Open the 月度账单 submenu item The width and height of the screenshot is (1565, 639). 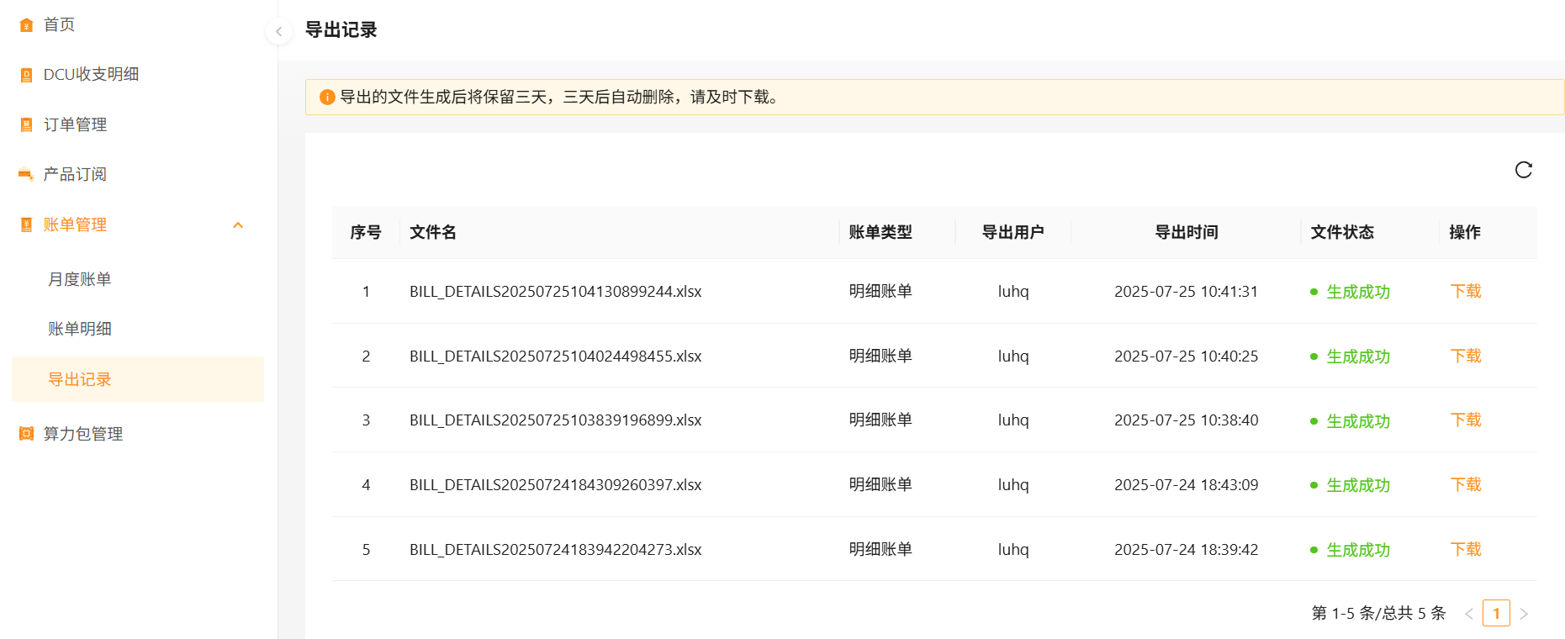click(80, 279)
